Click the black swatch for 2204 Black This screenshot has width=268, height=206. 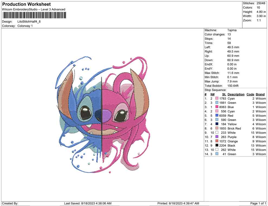(217, 145)
